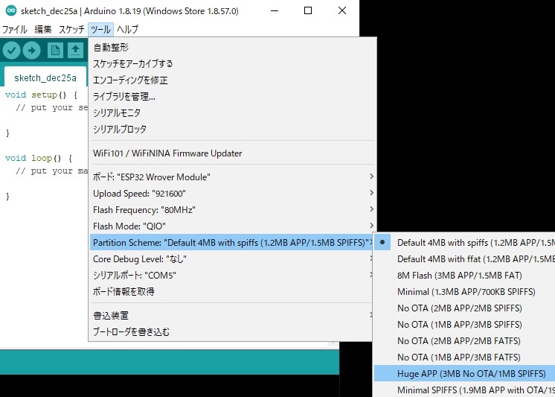Expand the Flash Mode QIO submenu
This screenshot has width=555, height=397.
click(232, 226)
